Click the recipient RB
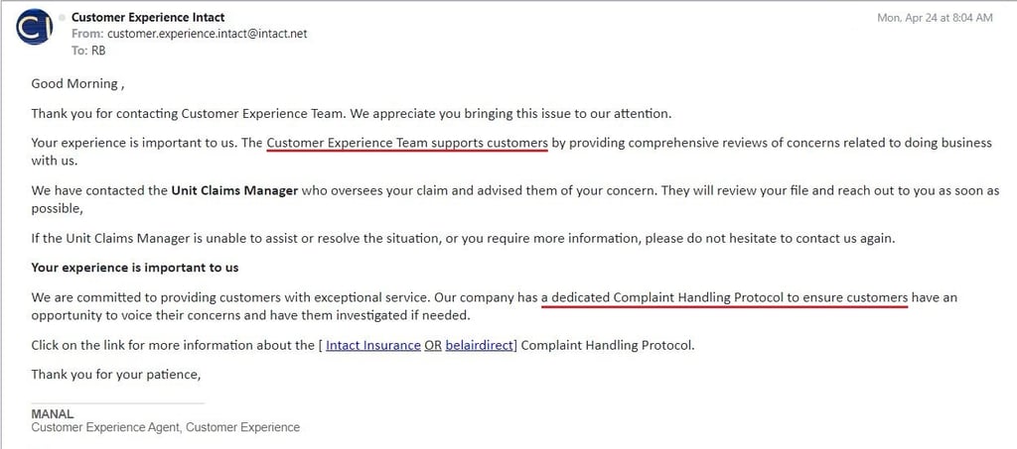1017x449 pixels. (x=98, y=51)
